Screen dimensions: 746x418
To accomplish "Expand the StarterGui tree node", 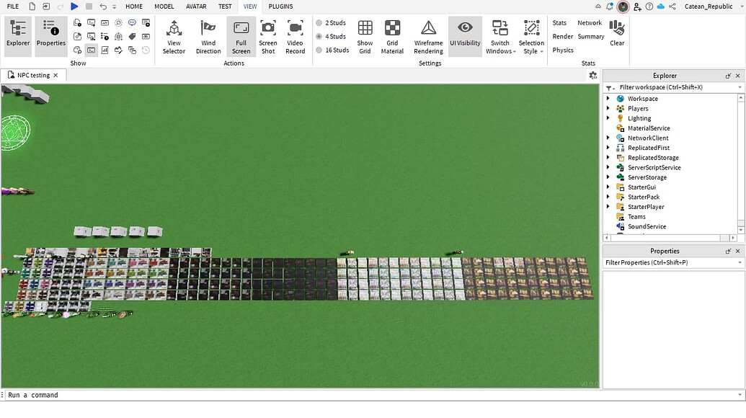I will (x=608, y=187).
